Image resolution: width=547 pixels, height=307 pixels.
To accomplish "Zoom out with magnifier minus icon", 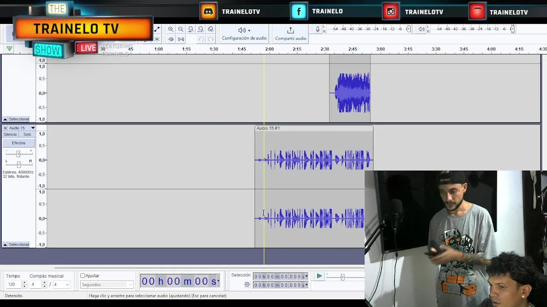I will pyautogui.click(x=181, y=29).
